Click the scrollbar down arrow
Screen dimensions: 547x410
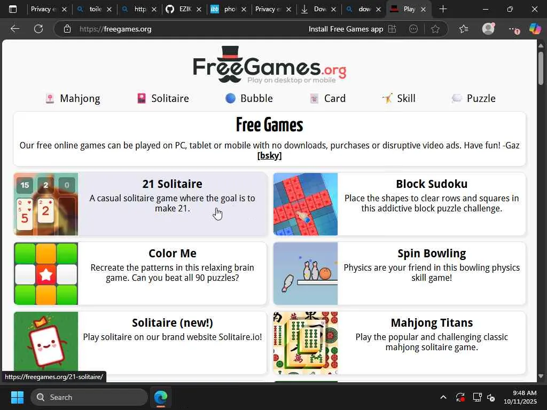541,376
